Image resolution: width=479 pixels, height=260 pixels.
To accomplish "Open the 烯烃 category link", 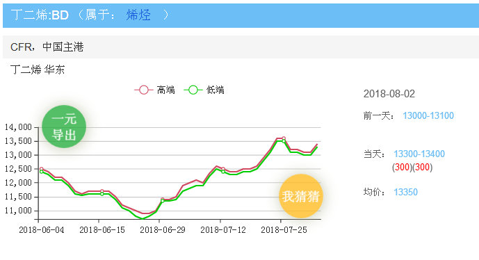I will (x=138, y=15).
